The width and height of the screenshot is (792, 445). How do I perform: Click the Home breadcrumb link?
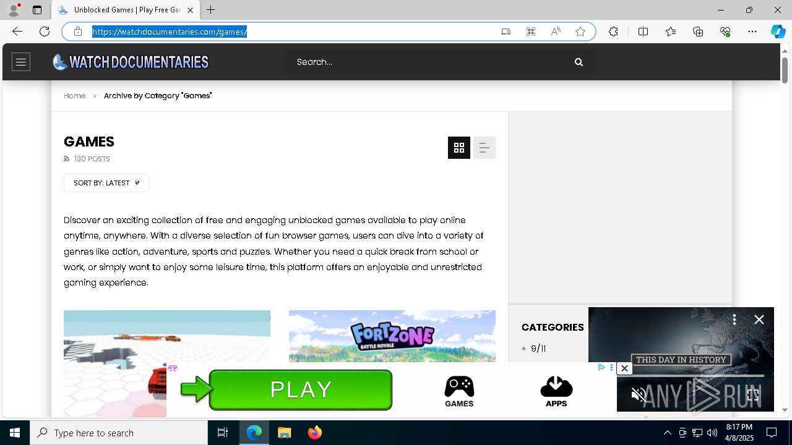point(74,96)
